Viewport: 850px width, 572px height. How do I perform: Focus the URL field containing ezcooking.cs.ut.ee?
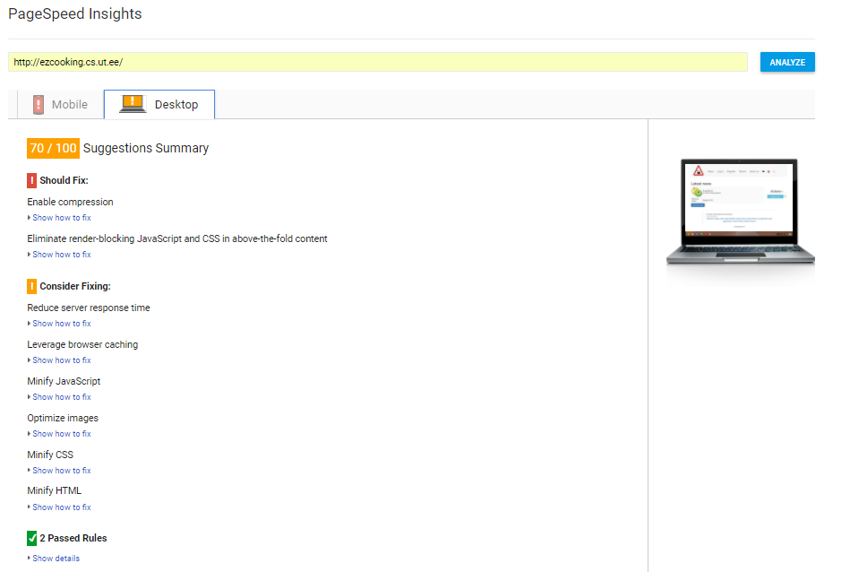pyautogui.click(x=377, y=62)
